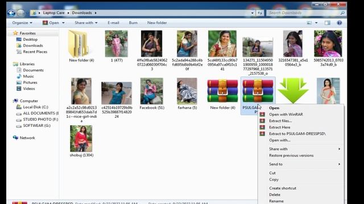Toggle the preview pane icon

pyautogui.click(x=328, y=23)
